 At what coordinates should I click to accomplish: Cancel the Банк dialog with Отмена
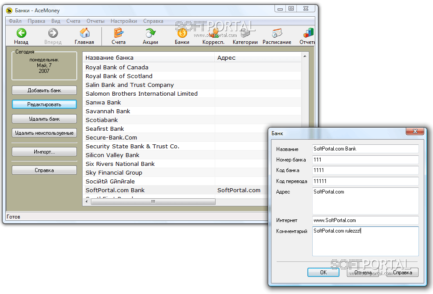363,272
